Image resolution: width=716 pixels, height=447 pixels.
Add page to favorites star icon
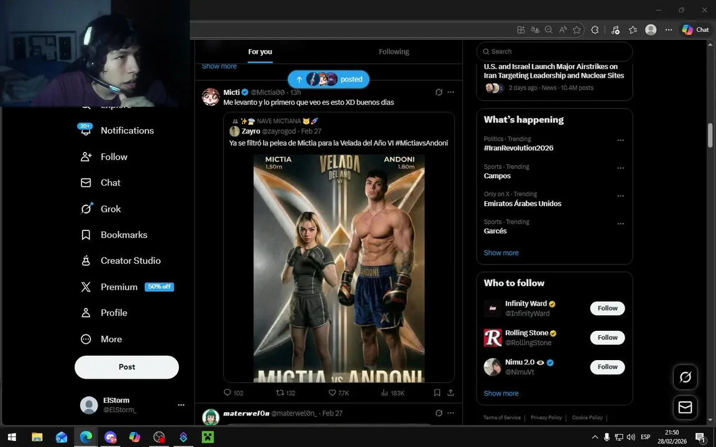tap(577, 30)
